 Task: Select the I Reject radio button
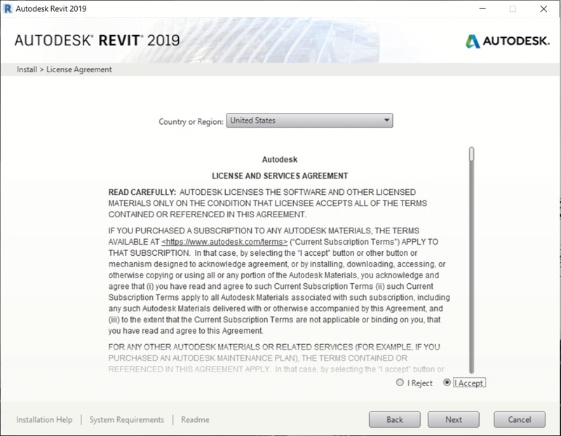(x=400, y=383)
